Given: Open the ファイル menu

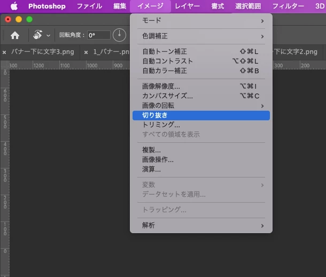Looking at the screenshot, I should (x=89, y=6).
